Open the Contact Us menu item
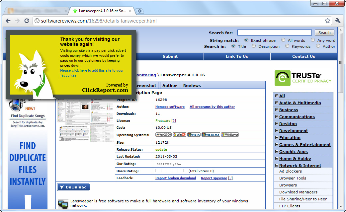Viewport: 346px width, 212px height. 303,56
